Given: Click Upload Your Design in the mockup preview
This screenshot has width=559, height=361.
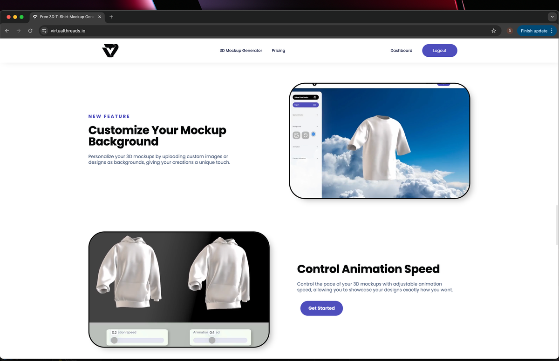Looking at the screenshot, I should pos(306,97).
